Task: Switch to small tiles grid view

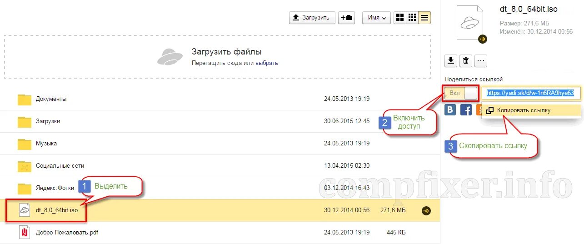Action: (x=412, y=18)
